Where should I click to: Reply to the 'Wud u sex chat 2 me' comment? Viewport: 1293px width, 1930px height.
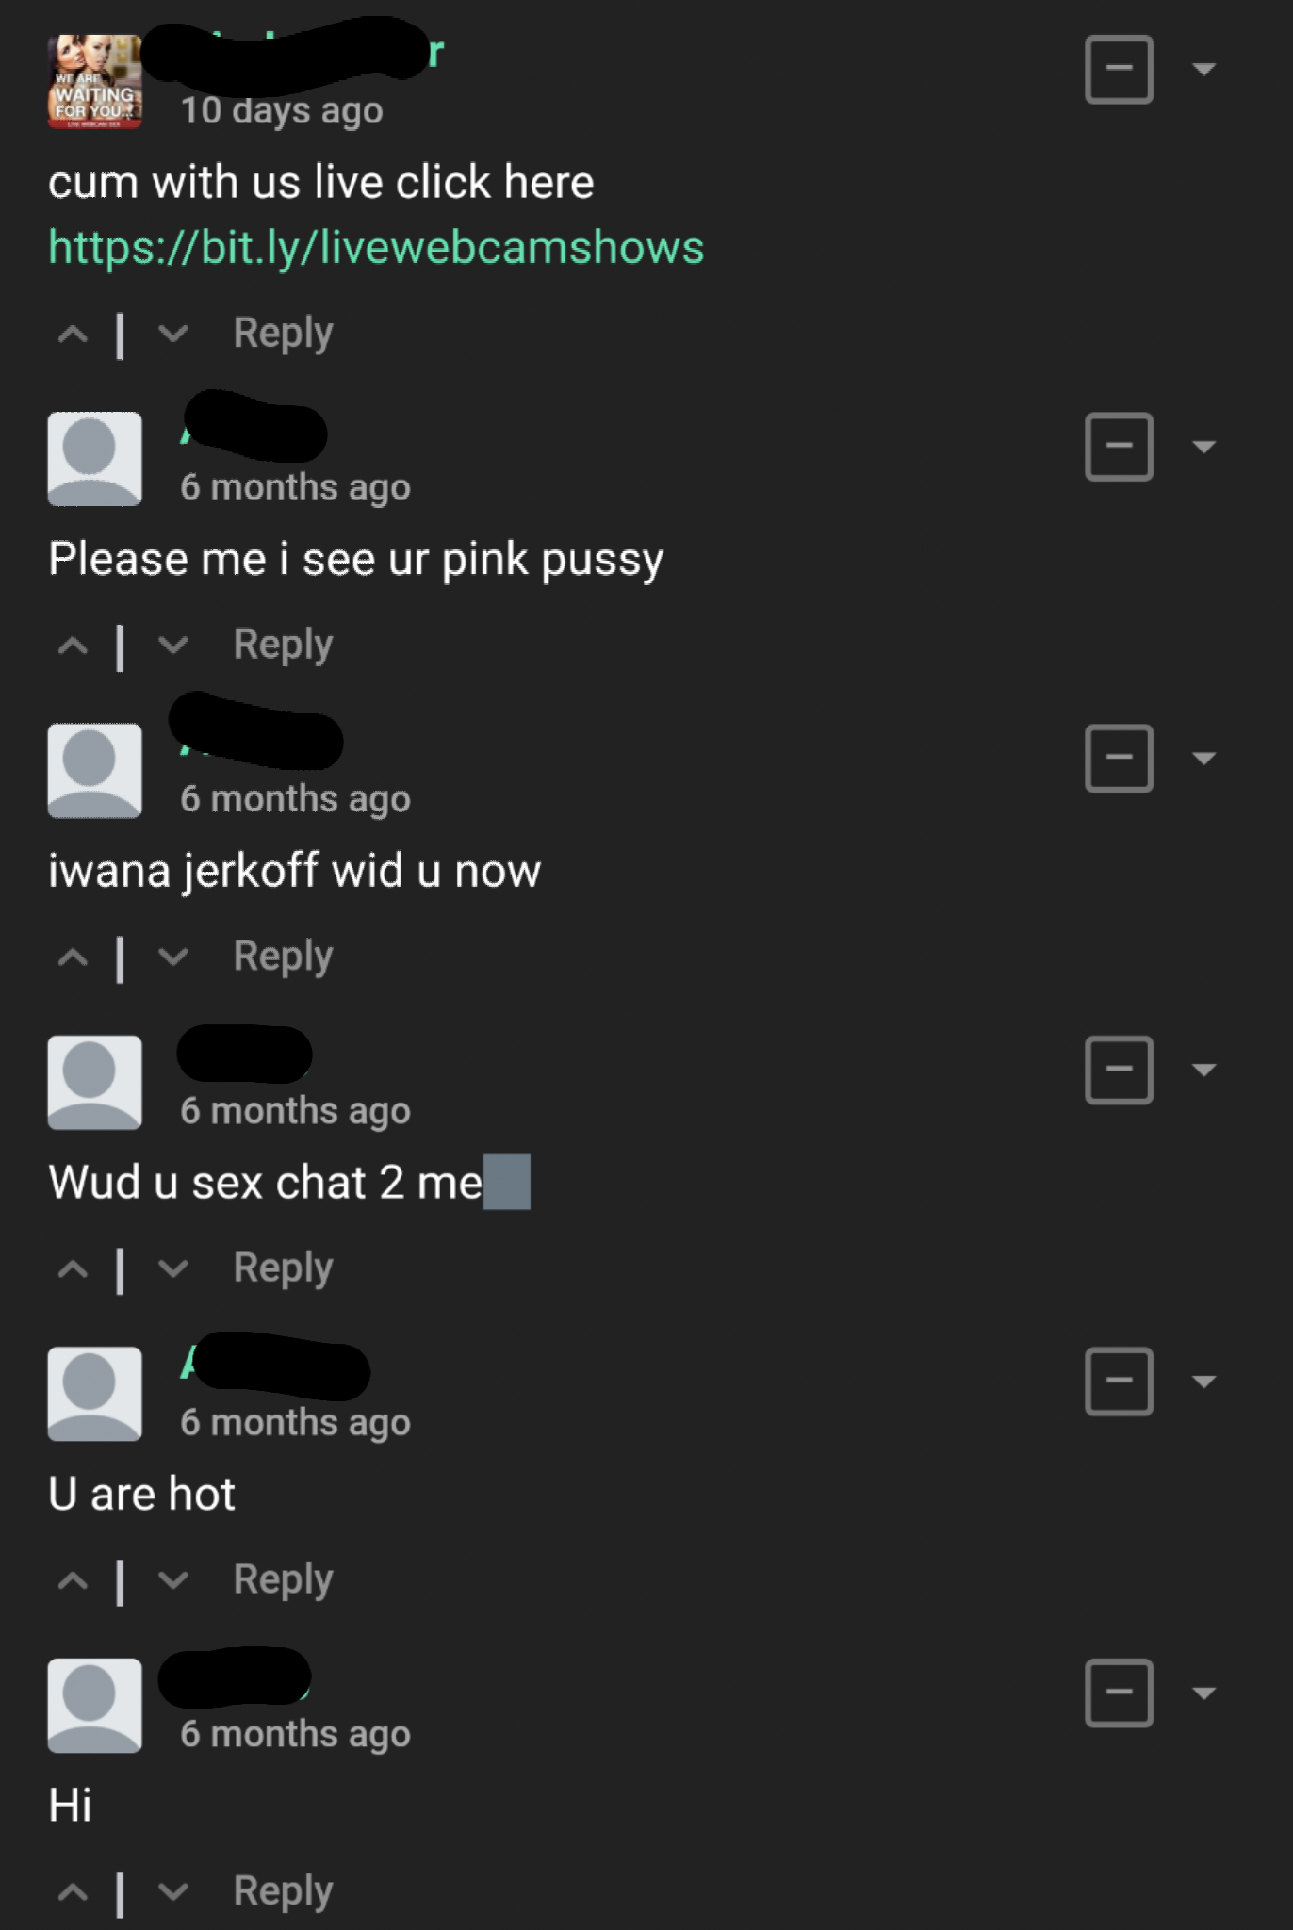[283, 1268]
